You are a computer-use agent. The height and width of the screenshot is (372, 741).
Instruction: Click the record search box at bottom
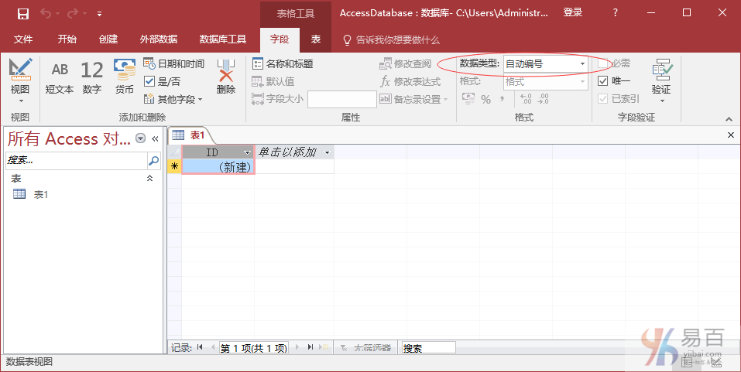[428, 348]
